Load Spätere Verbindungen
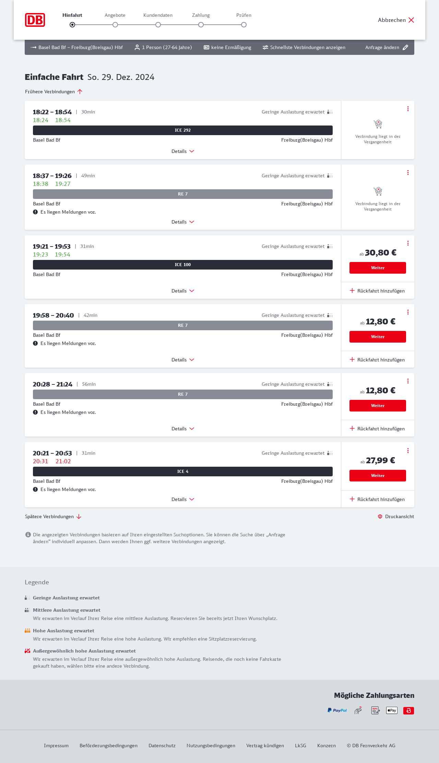Viewport: 439px width, 763px height. [x=53, y=516]
